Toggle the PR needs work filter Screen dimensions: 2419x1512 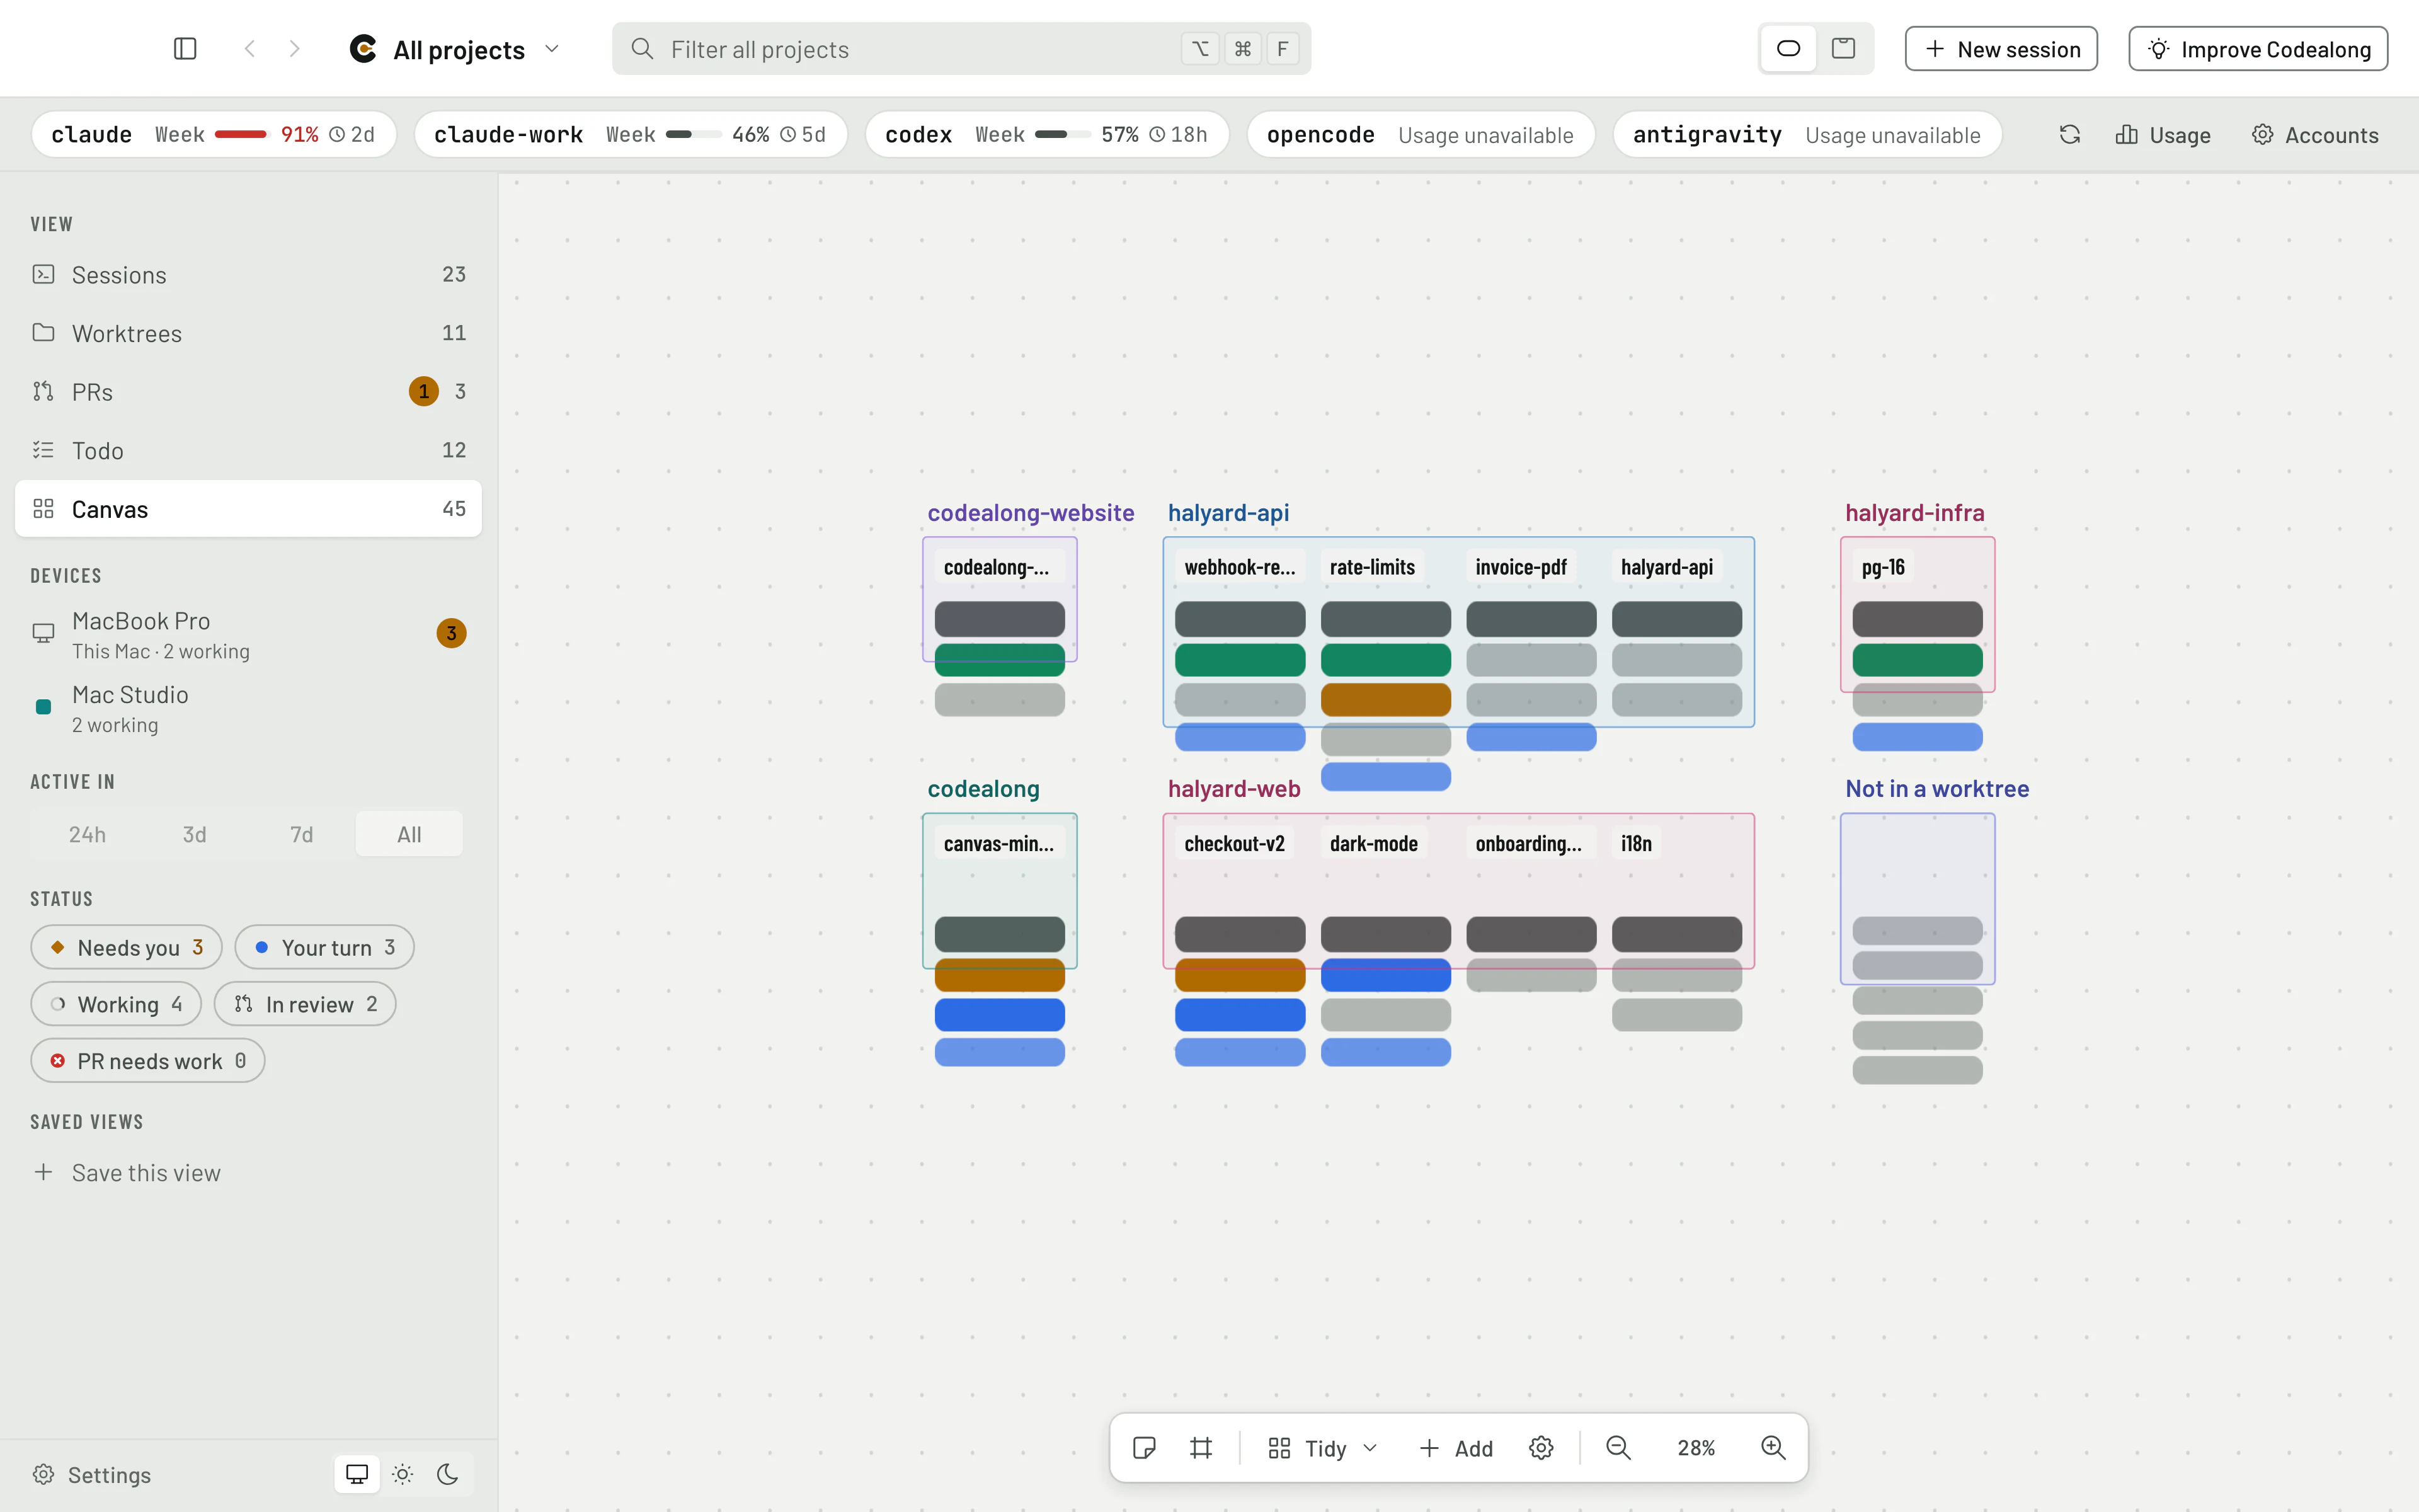(148, 1061)
